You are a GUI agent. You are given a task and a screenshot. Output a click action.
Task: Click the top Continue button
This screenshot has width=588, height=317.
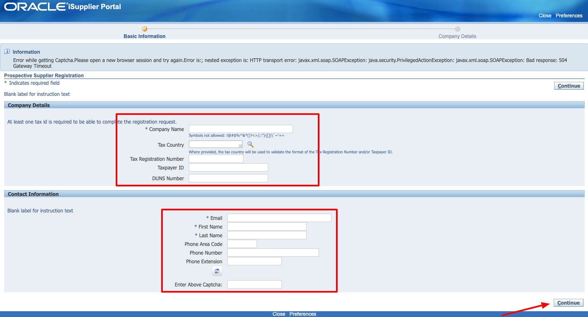(x=569, y=86)
